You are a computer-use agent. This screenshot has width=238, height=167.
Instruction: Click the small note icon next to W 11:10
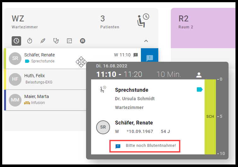pos(136,55)
